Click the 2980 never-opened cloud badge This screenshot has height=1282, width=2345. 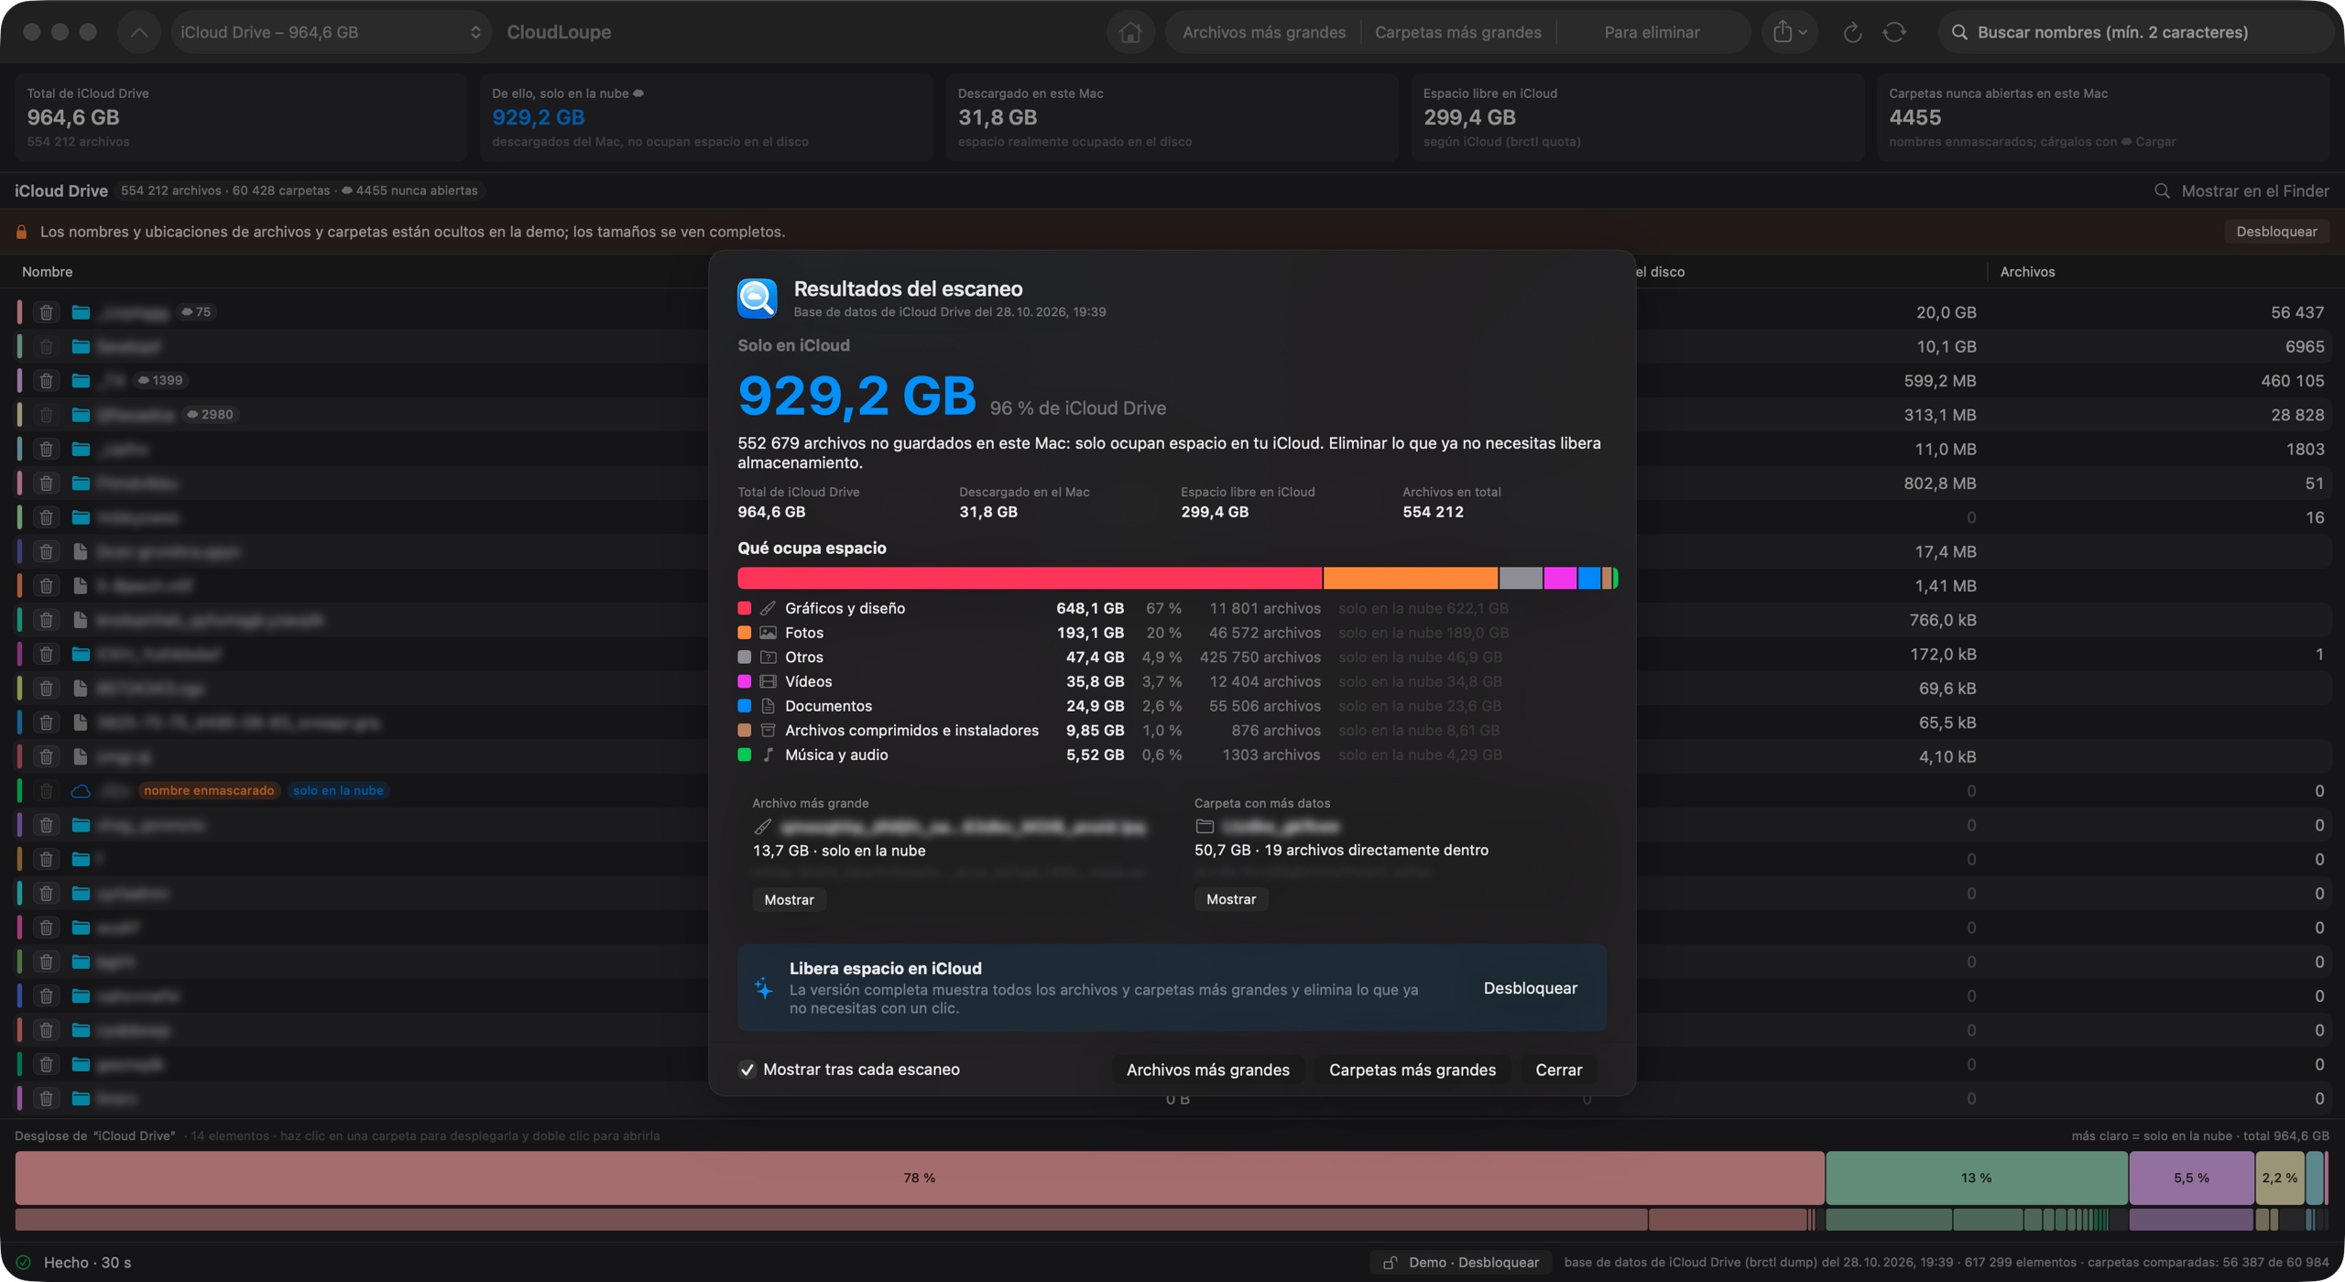(210, 414)
